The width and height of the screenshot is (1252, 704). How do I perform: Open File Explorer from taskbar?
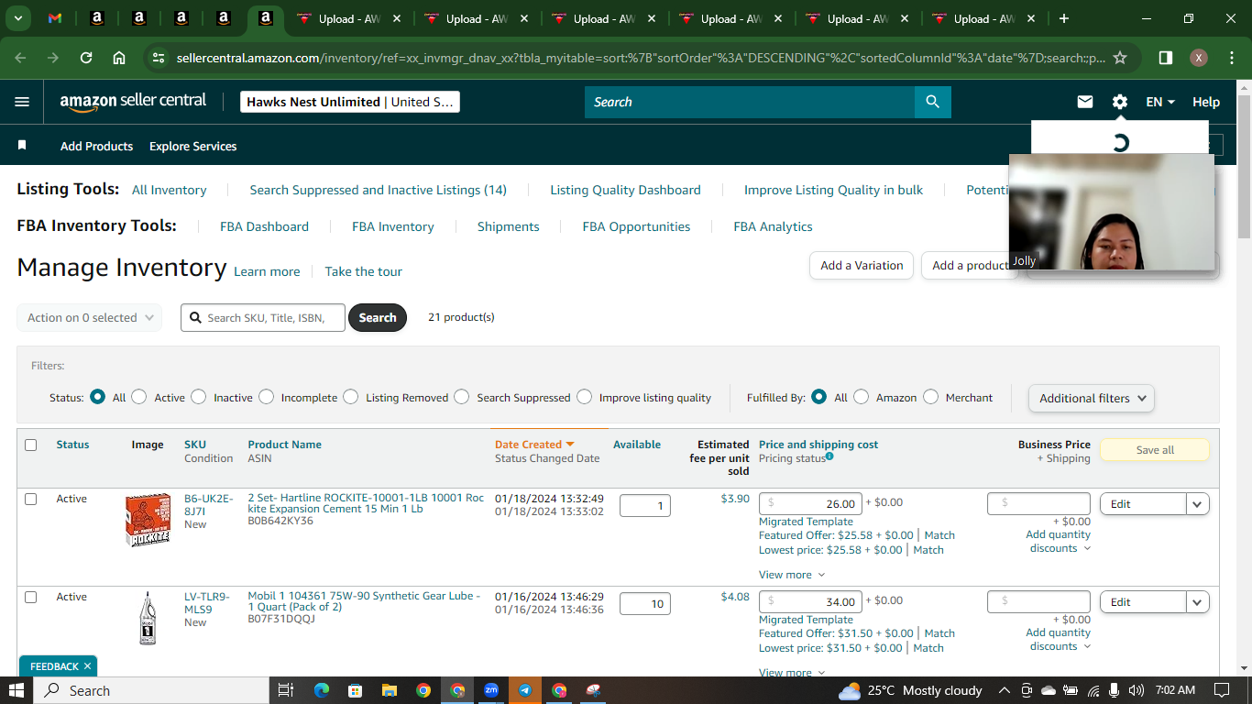(390, 690)
